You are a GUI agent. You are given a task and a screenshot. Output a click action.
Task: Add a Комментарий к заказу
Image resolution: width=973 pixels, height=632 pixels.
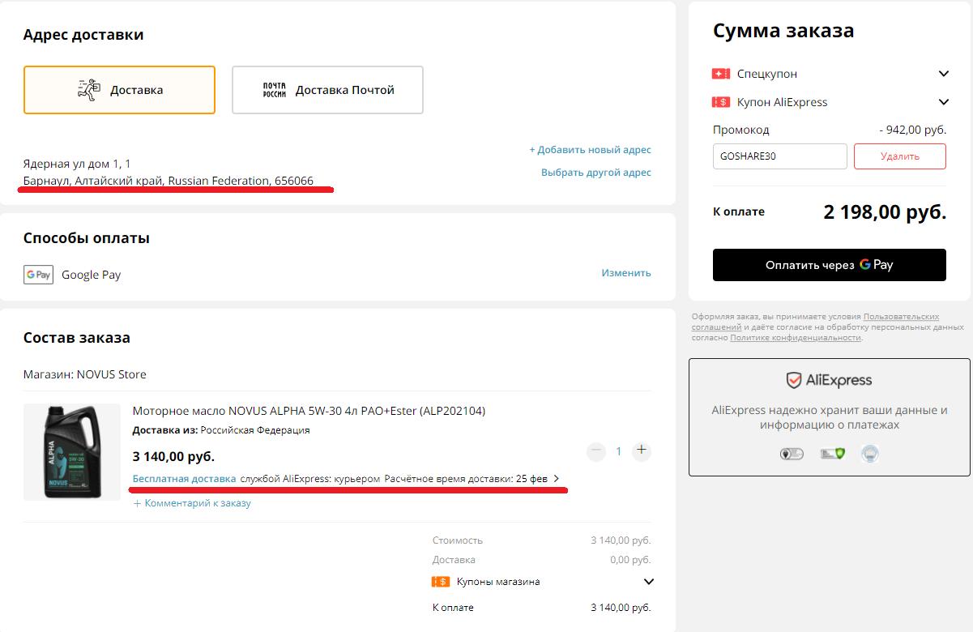[192, 503]
